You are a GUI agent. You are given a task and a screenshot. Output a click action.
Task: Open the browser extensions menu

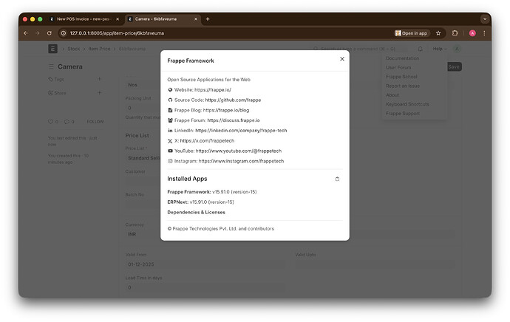tap(455, 33)
